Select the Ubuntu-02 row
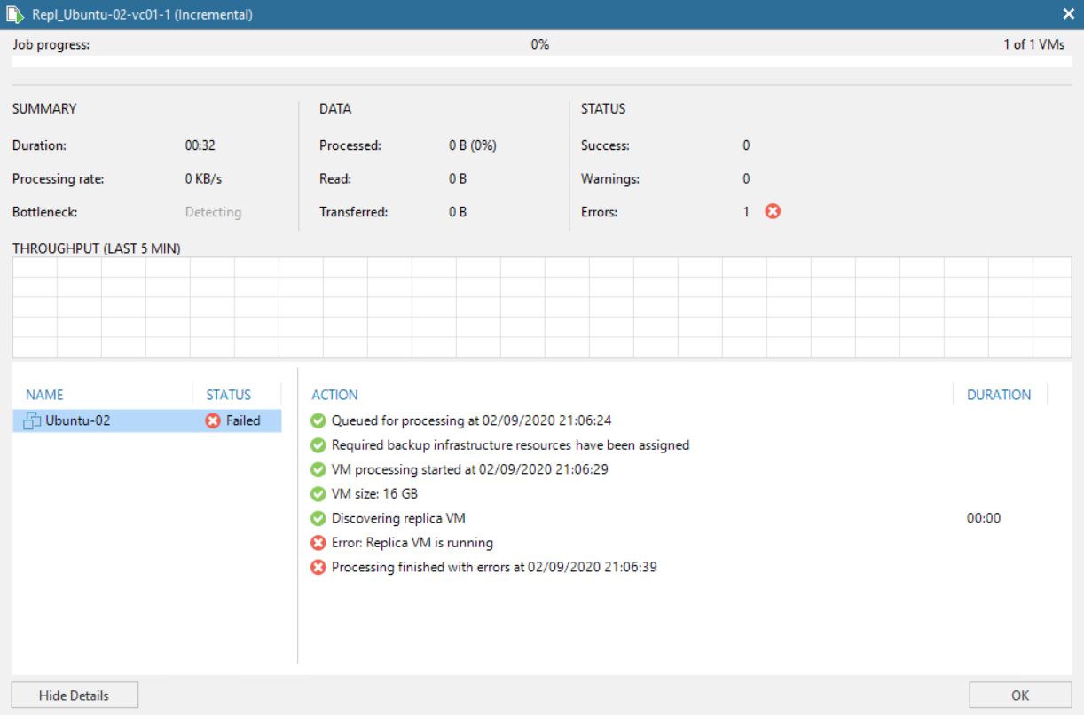1084x715 pixels. click(x=147, y=421)
